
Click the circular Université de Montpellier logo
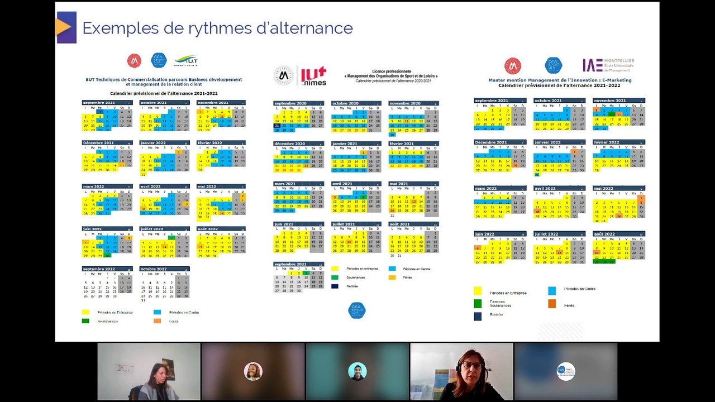(284, 76)
